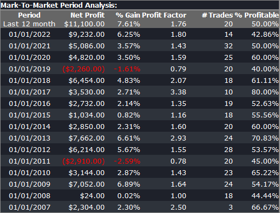Screen dimensions: 280x213
Task: Select the $11,100.00 net profit cell
Action: [84, 24]
